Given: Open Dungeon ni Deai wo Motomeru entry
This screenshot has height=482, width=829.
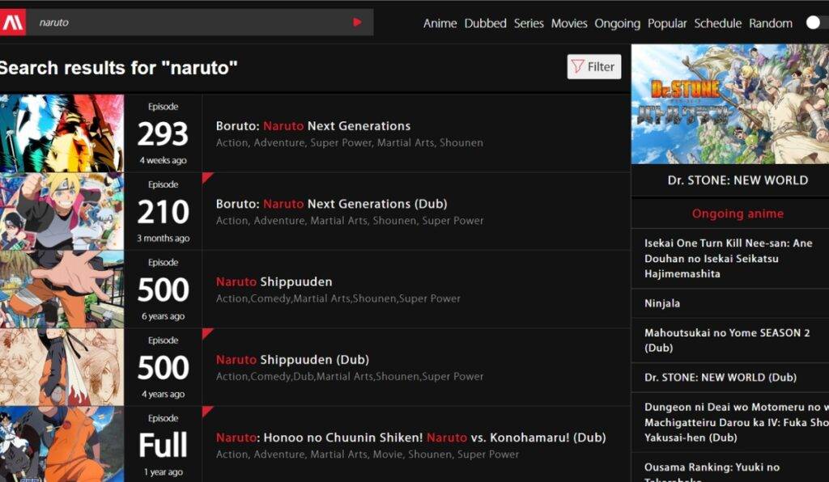Looking at the screenshot, I should tap(737, 422).
